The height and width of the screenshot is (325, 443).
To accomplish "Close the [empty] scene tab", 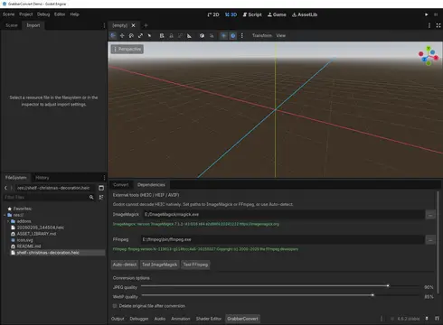I will tap(133, 25).
